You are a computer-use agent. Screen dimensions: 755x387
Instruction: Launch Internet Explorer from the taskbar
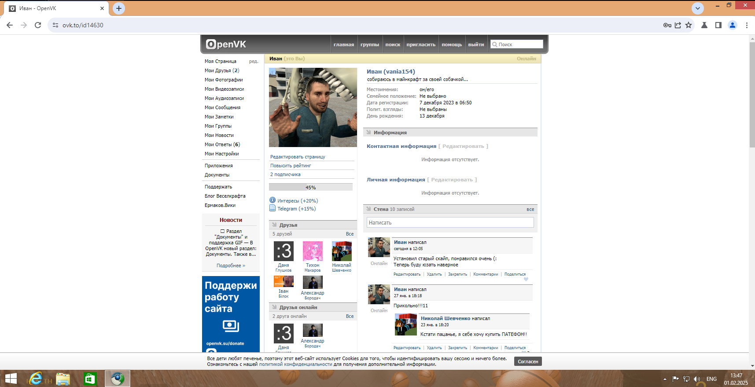pos(36,379)
